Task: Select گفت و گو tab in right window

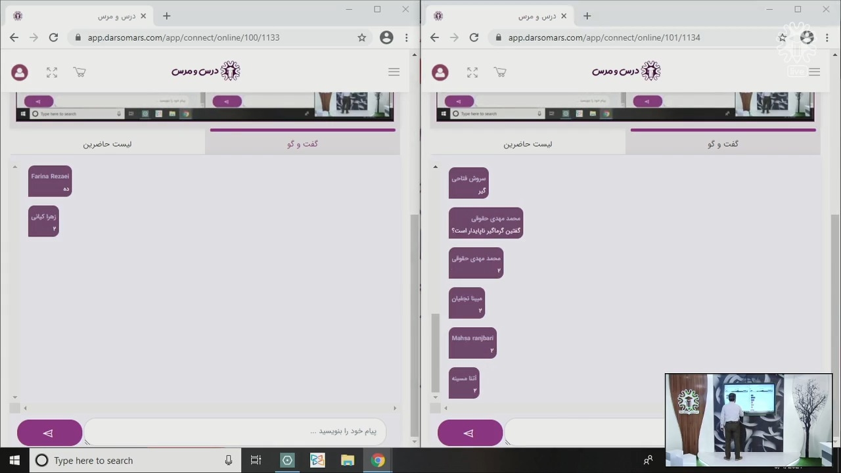Action: pyautogui.click(x=723, y=144)
